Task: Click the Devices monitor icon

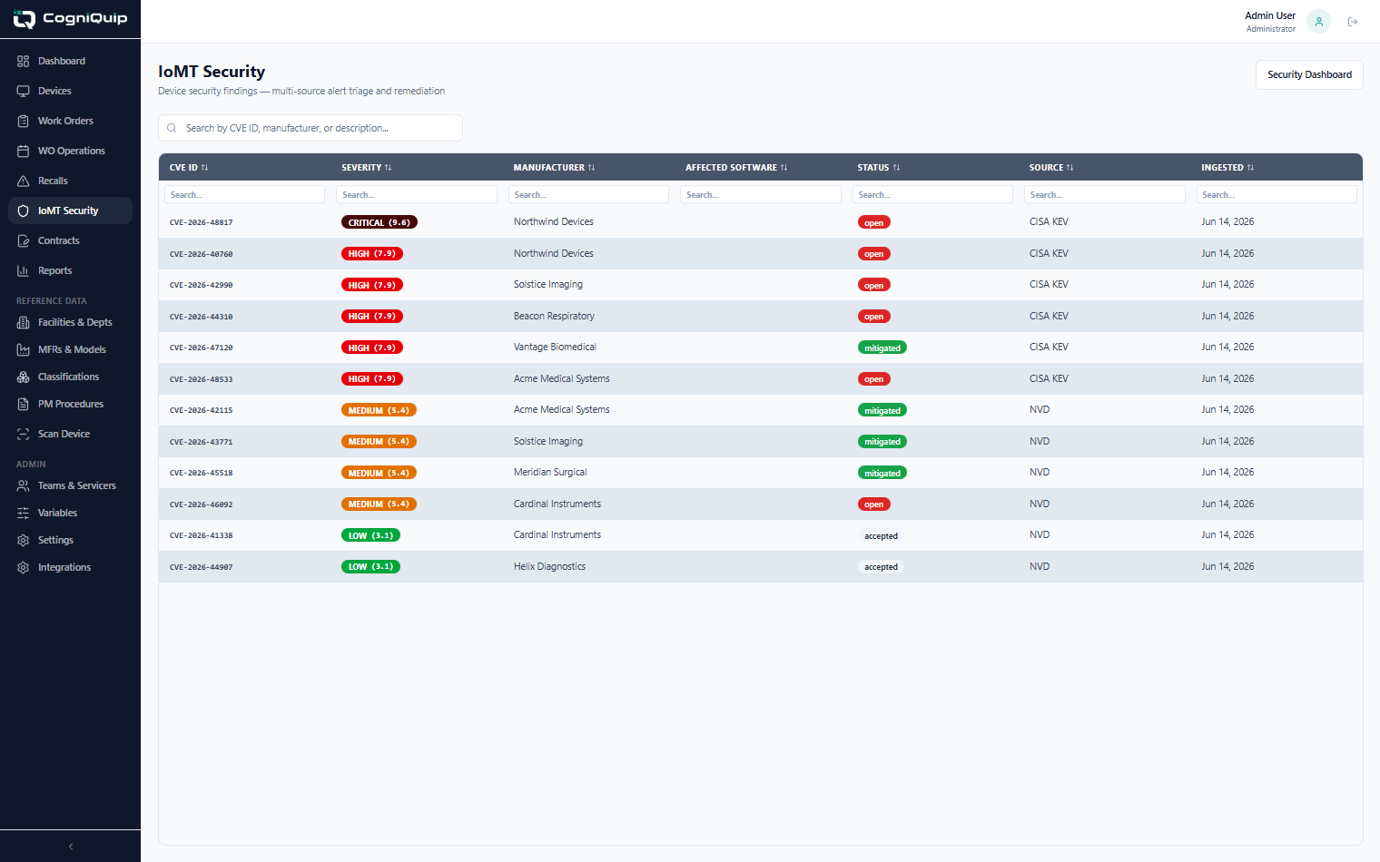Action: [x=24, y=91]
